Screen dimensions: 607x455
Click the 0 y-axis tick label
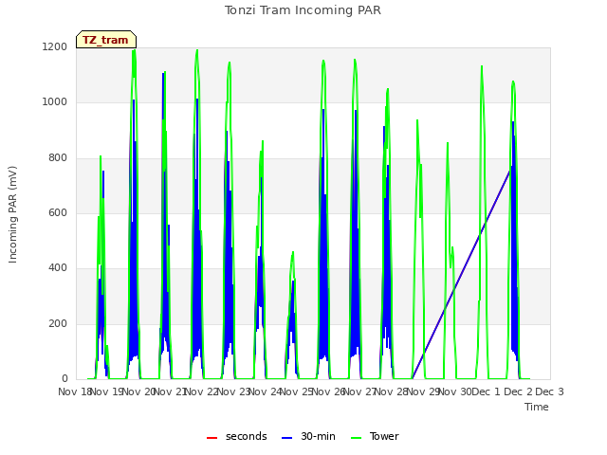tap(64, 379)
